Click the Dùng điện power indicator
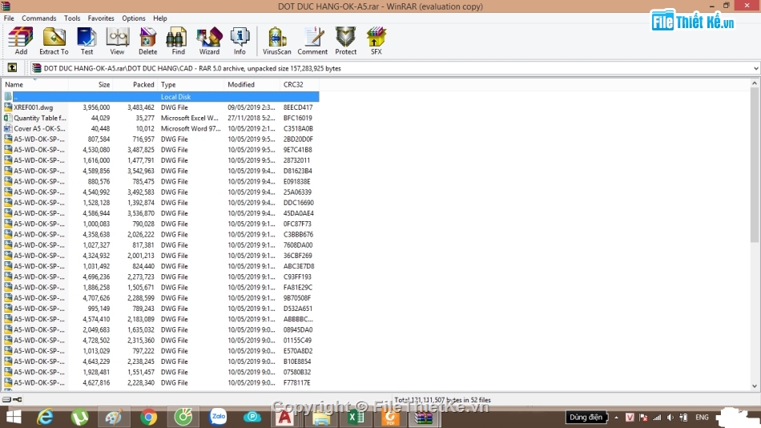This screenshot has height=428, width=761. [586, 418]
